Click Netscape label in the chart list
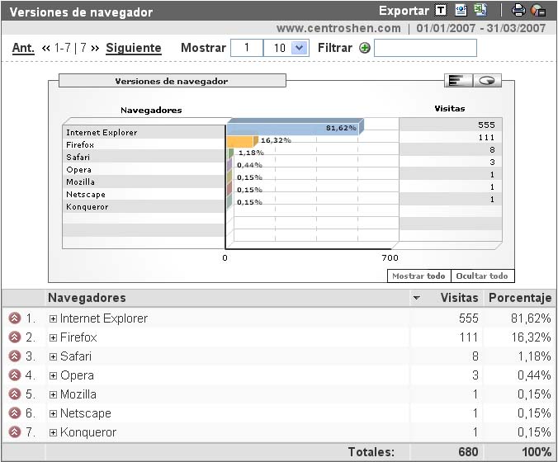The width and height of the screenshot is (558, 462). pos(86,194)
